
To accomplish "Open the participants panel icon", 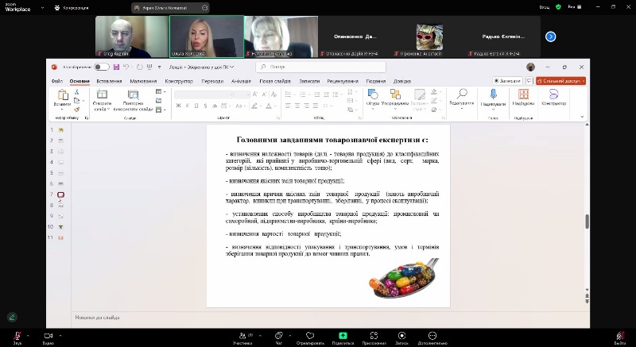I will (242, 334).
